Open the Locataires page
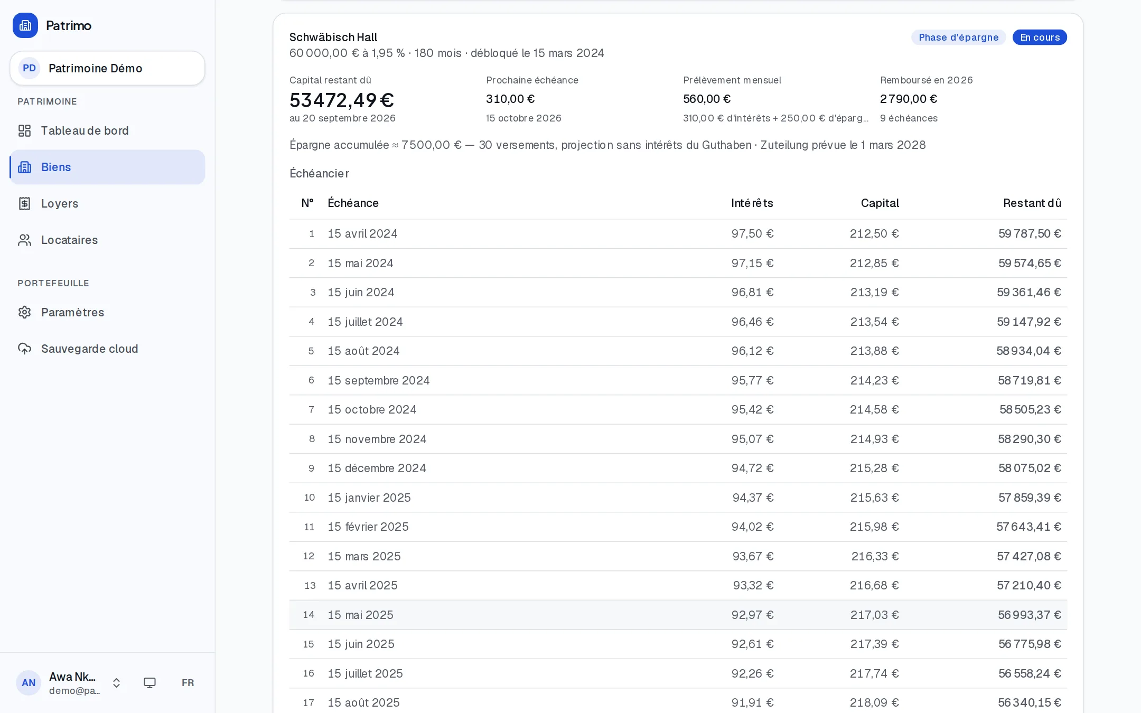The width and height of the screenshot is (1141, 713). [x=107, y=240]
